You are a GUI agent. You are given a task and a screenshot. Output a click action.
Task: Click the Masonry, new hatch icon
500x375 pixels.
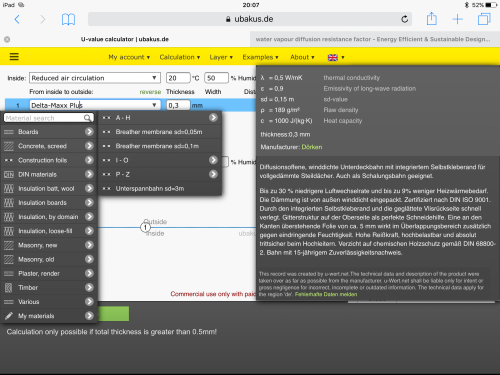pyautogui.click(x=8, y=245)
